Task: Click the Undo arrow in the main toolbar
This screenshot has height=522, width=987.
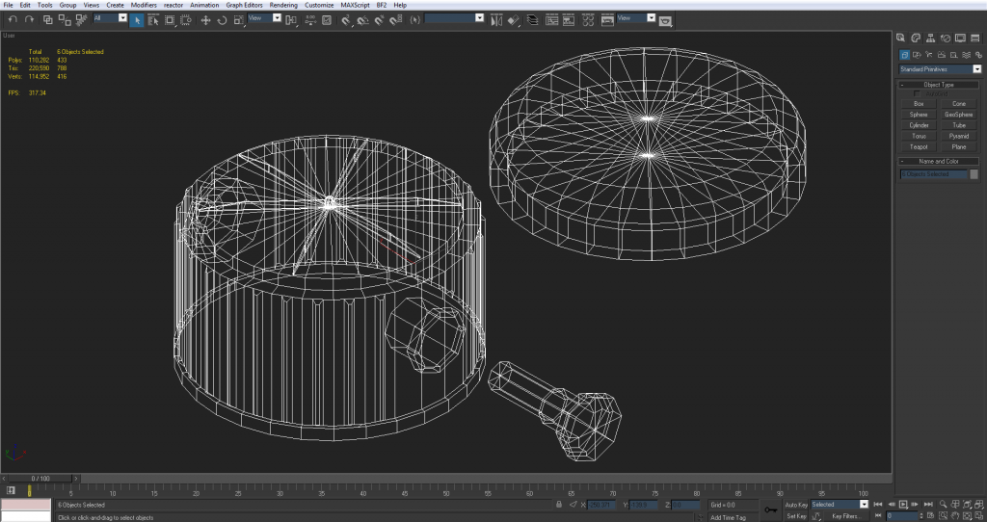Action: (13, 19)
